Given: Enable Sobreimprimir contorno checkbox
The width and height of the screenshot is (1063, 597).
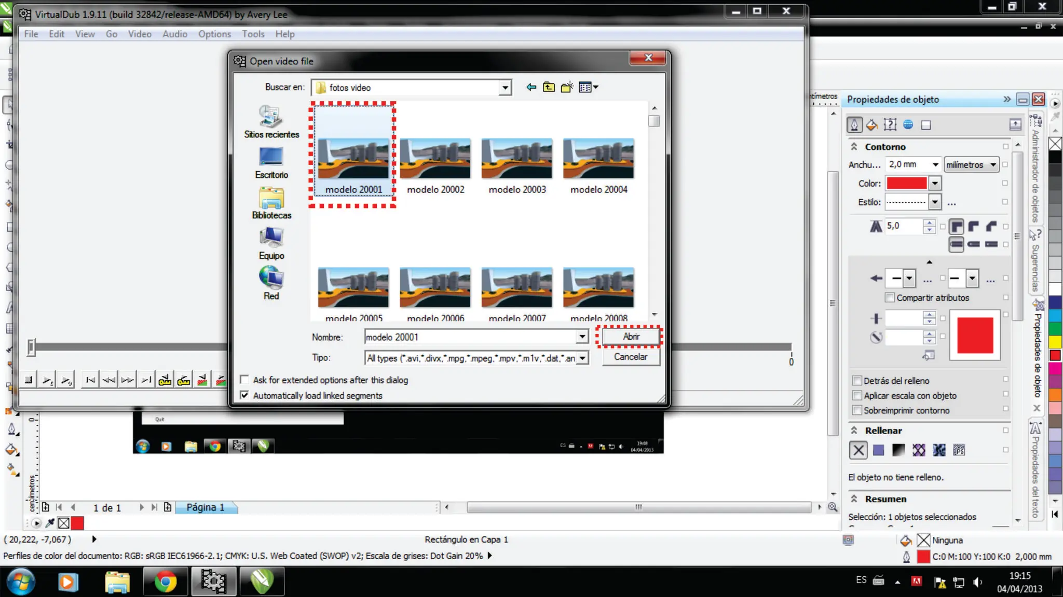Looking at the screenshot, I should (x=857, y=410).
